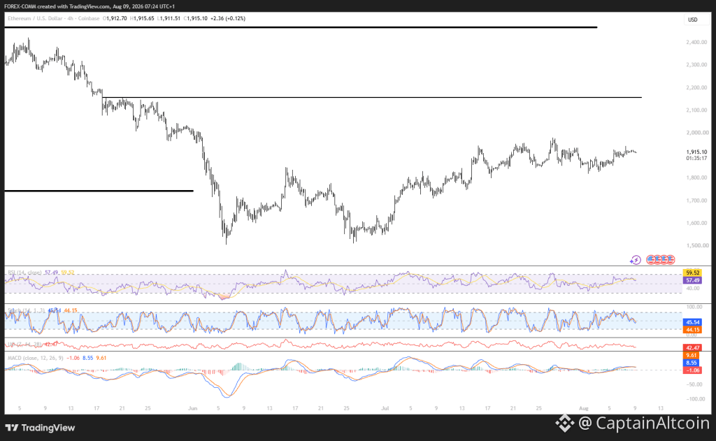Click the 2,000.00 price axis label
This screenshot has width=716, height=441.
[x=696, y=133]
